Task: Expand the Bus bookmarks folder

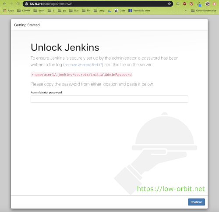Action: 74,11
